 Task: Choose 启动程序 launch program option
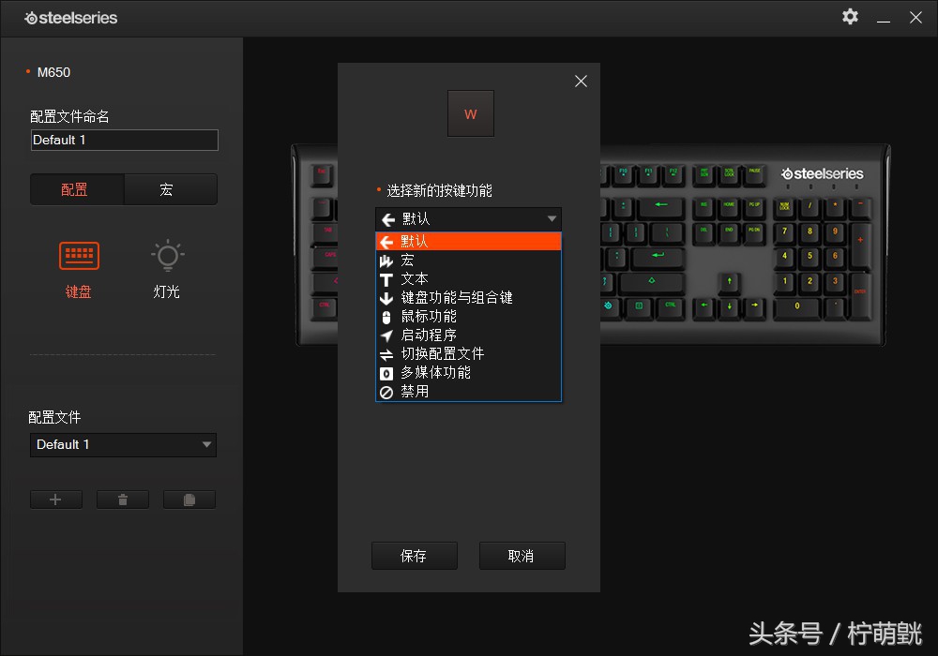(x=468, y=335)
